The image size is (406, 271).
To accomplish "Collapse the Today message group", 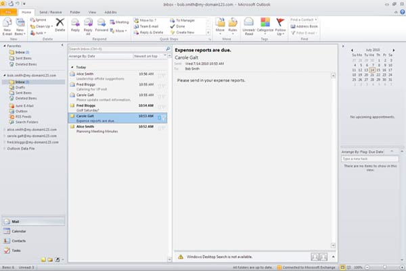I will (72, 67).
